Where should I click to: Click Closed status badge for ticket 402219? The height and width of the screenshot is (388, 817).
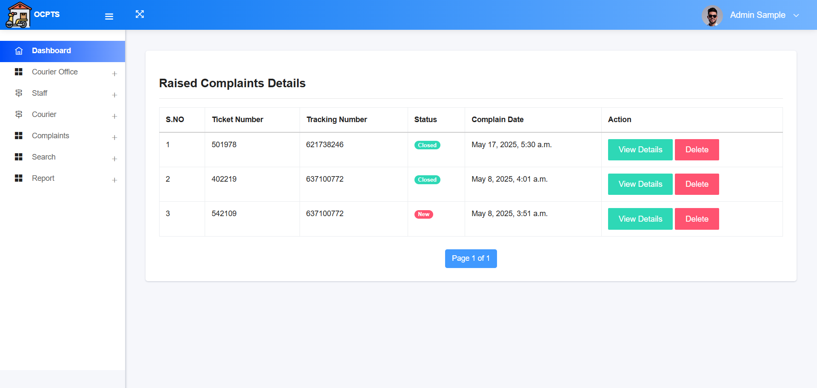[427, 180]
